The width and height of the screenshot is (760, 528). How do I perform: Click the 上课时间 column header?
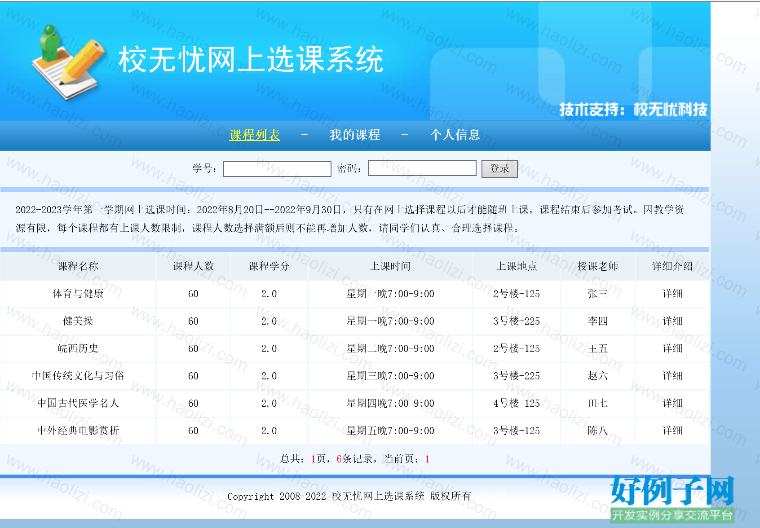(390, 266)
